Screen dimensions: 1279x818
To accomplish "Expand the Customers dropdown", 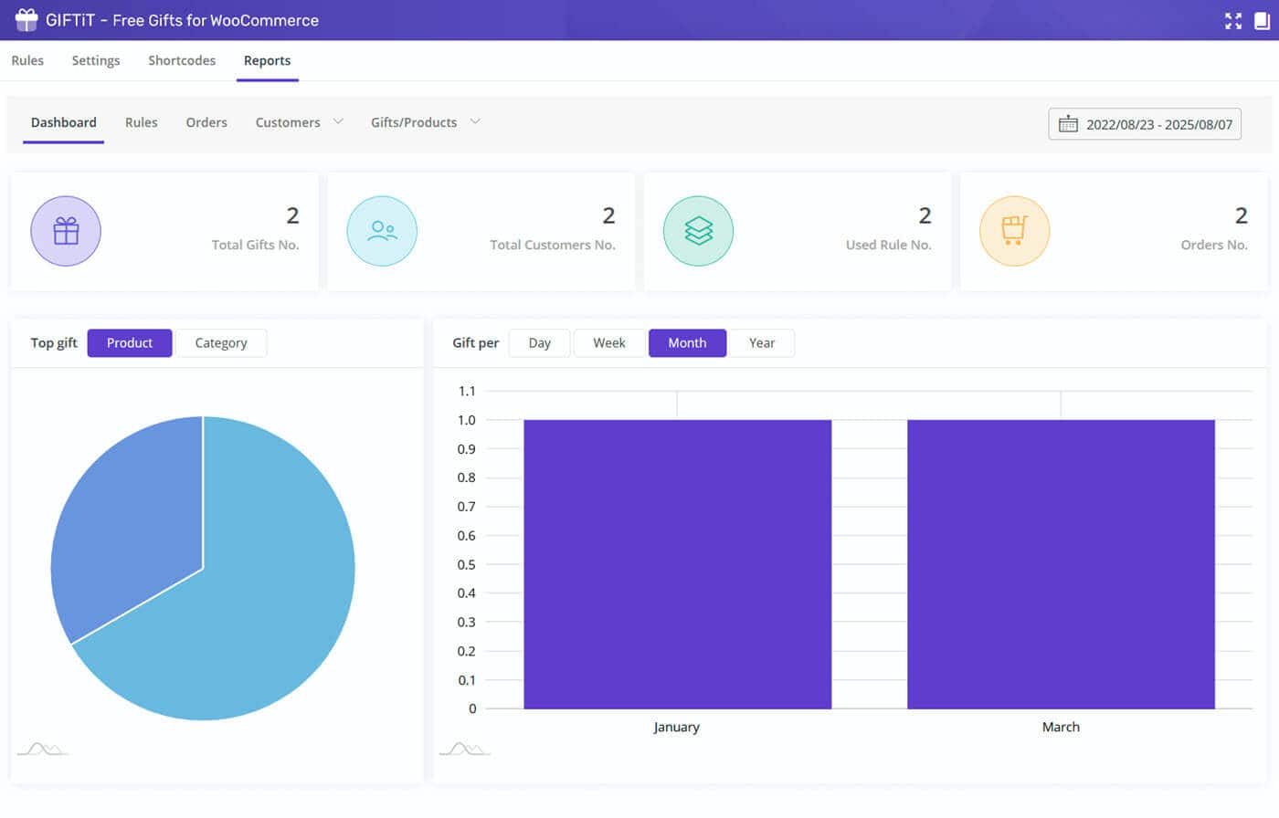I will coord(299,121).
